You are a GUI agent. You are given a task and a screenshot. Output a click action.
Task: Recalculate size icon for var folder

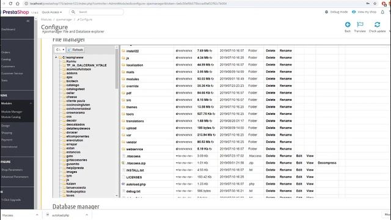214,135
